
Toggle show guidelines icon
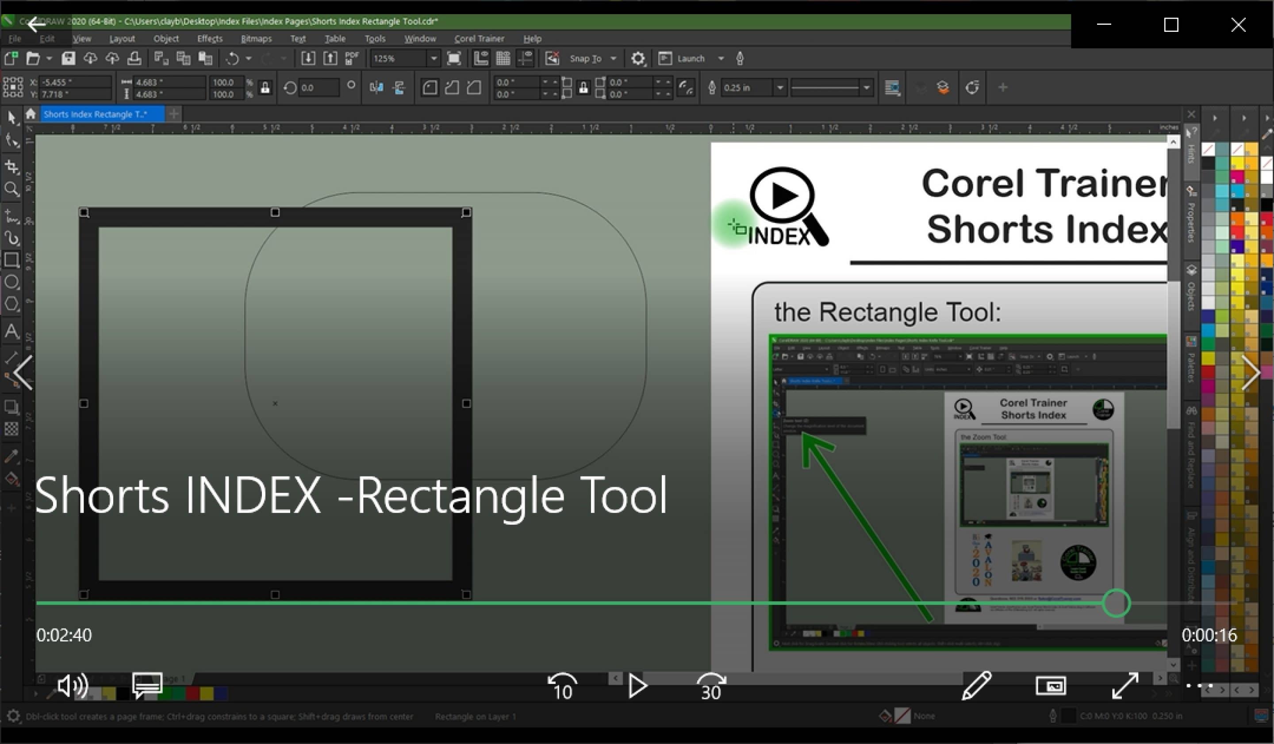click(x=526, y=59)
